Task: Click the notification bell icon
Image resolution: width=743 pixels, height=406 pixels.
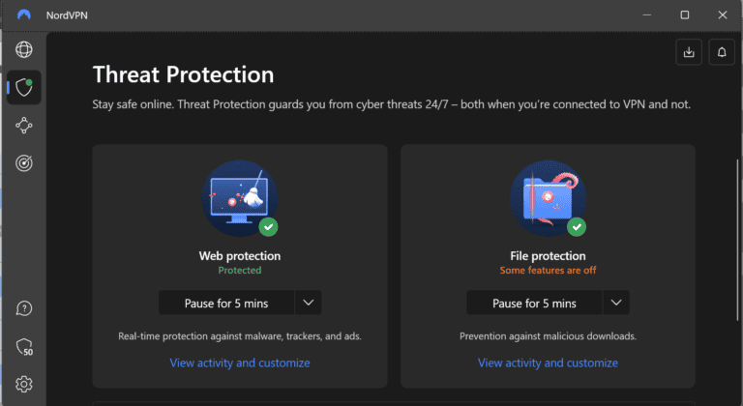Action: (x=722, y=53)
